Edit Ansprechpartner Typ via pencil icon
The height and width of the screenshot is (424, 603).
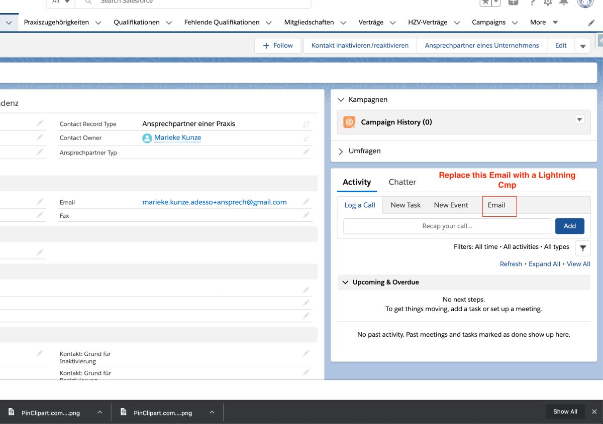click(x=306, y=152)
